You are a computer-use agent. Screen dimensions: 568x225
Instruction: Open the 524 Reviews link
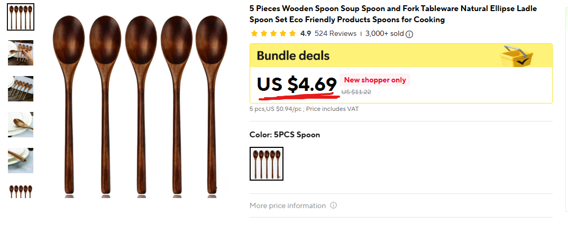335,34
